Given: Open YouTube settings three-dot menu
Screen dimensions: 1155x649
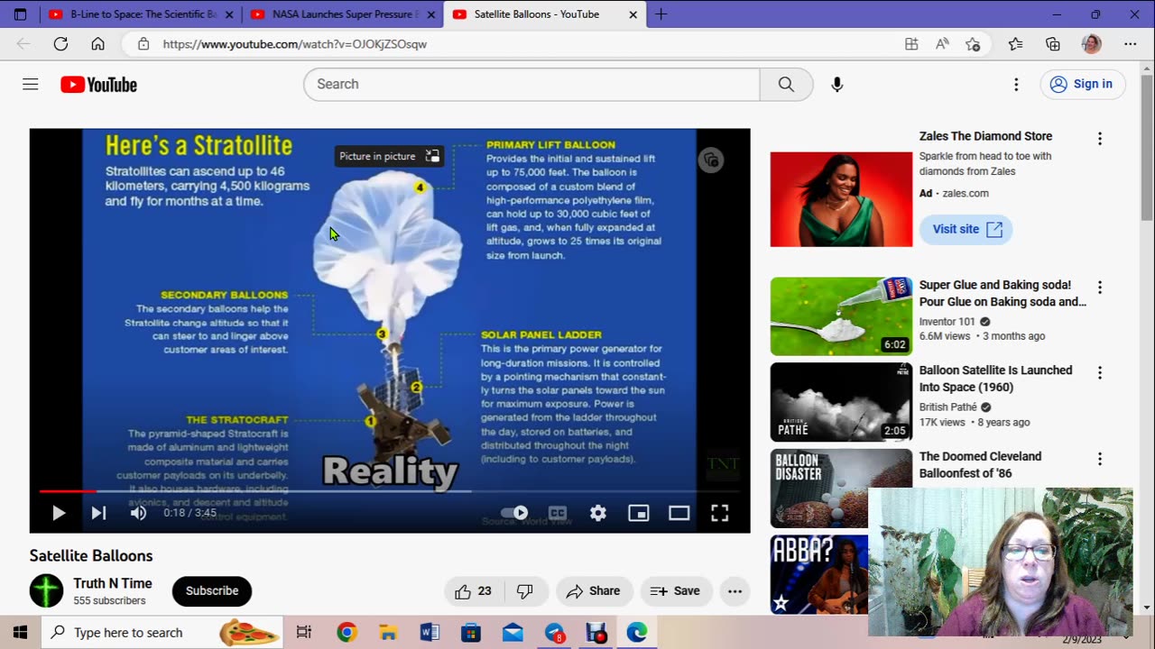Looking at the screenshot, I should pos(1016,84).
